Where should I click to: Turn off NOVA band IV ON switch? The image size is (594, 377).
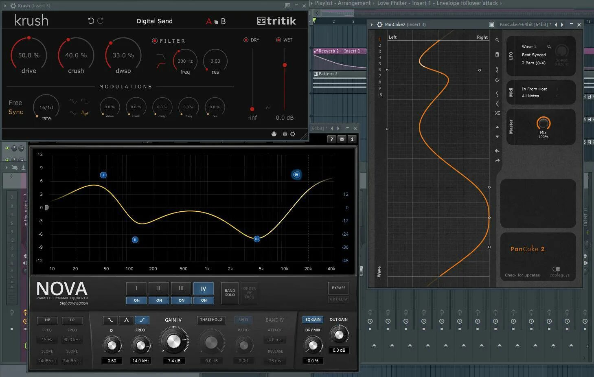(204, 300)
